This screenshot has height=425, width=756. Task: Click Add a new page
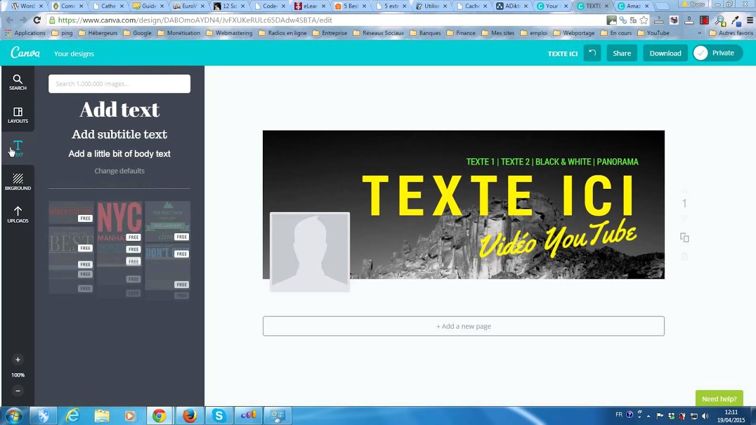pyautogui.click(x=464, y=326)
